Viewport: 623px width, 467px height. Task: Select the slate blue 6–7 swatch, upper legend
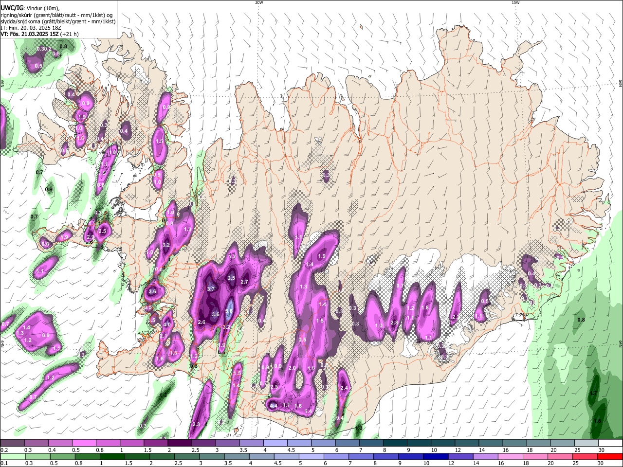[348, 443]
